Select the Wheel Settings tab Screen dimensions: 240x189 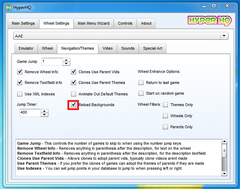tap(56, 23)
